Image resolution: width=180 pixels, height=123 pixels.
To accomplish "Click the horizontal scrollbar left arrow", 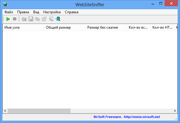I will click(x=5, y=111).
